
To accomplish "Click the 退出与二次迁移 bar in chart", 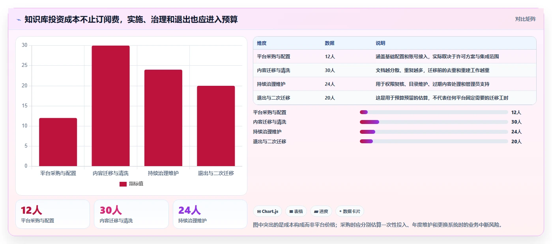I will point(216,126).
